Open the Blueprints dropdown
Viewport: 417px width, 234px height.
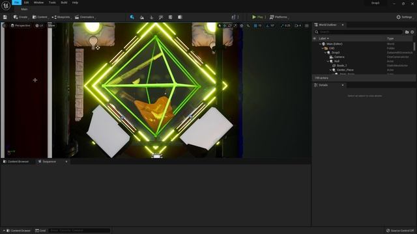pos(61,17)
